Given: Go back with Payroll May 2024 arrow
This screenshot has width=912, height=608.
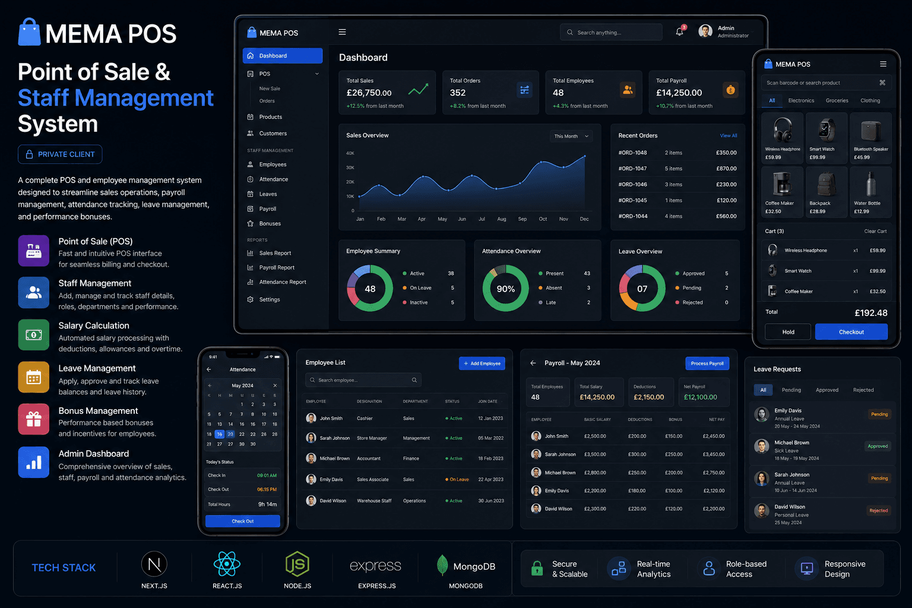Looking at the screenshot, I should [x=533, y=363].
